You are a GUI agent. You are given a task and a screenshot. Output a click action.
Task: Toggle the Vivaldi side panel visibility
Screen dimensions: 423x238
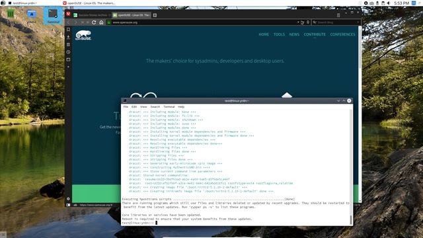pos(68,205)
